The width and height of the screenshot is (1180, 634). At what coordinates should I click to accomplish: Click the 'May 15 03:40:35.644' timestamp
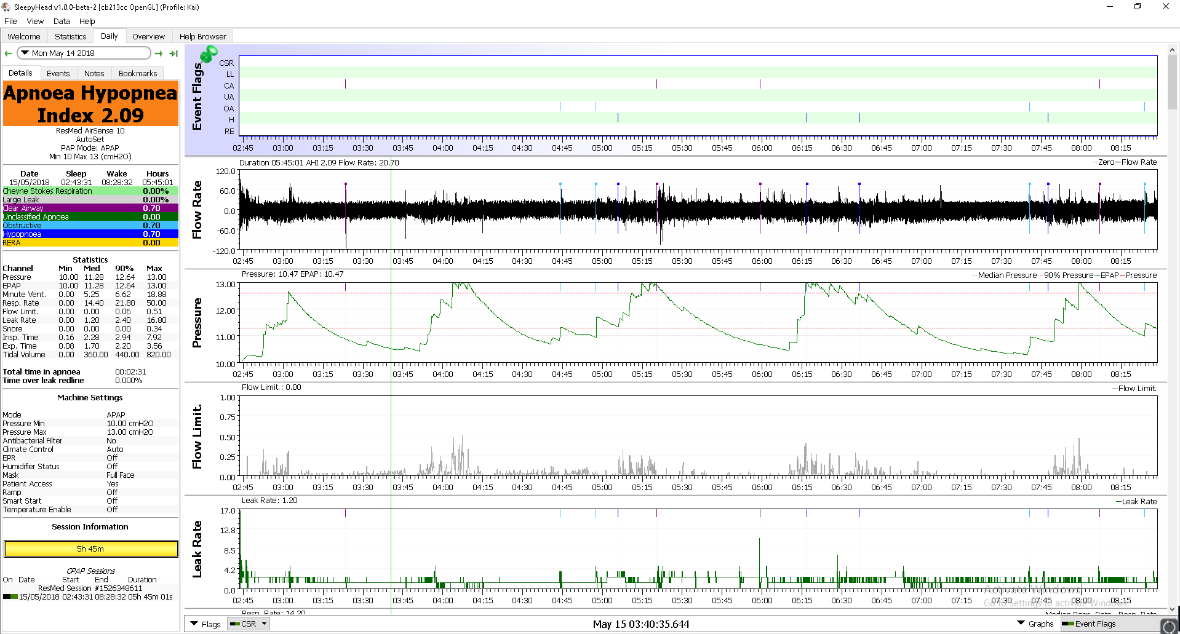641,624
